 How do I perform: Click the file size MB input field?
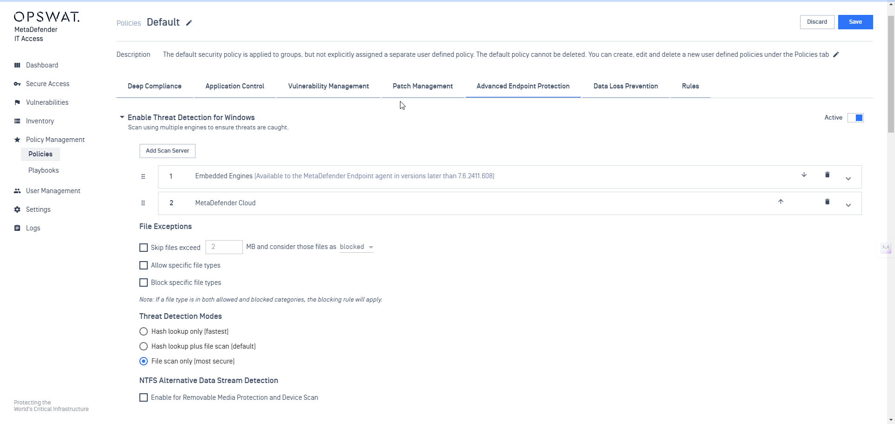pos(224,247)
